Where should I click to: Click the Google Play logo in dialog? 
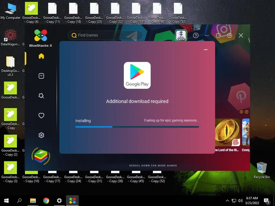pyautogui.click(x=137, y=75)
